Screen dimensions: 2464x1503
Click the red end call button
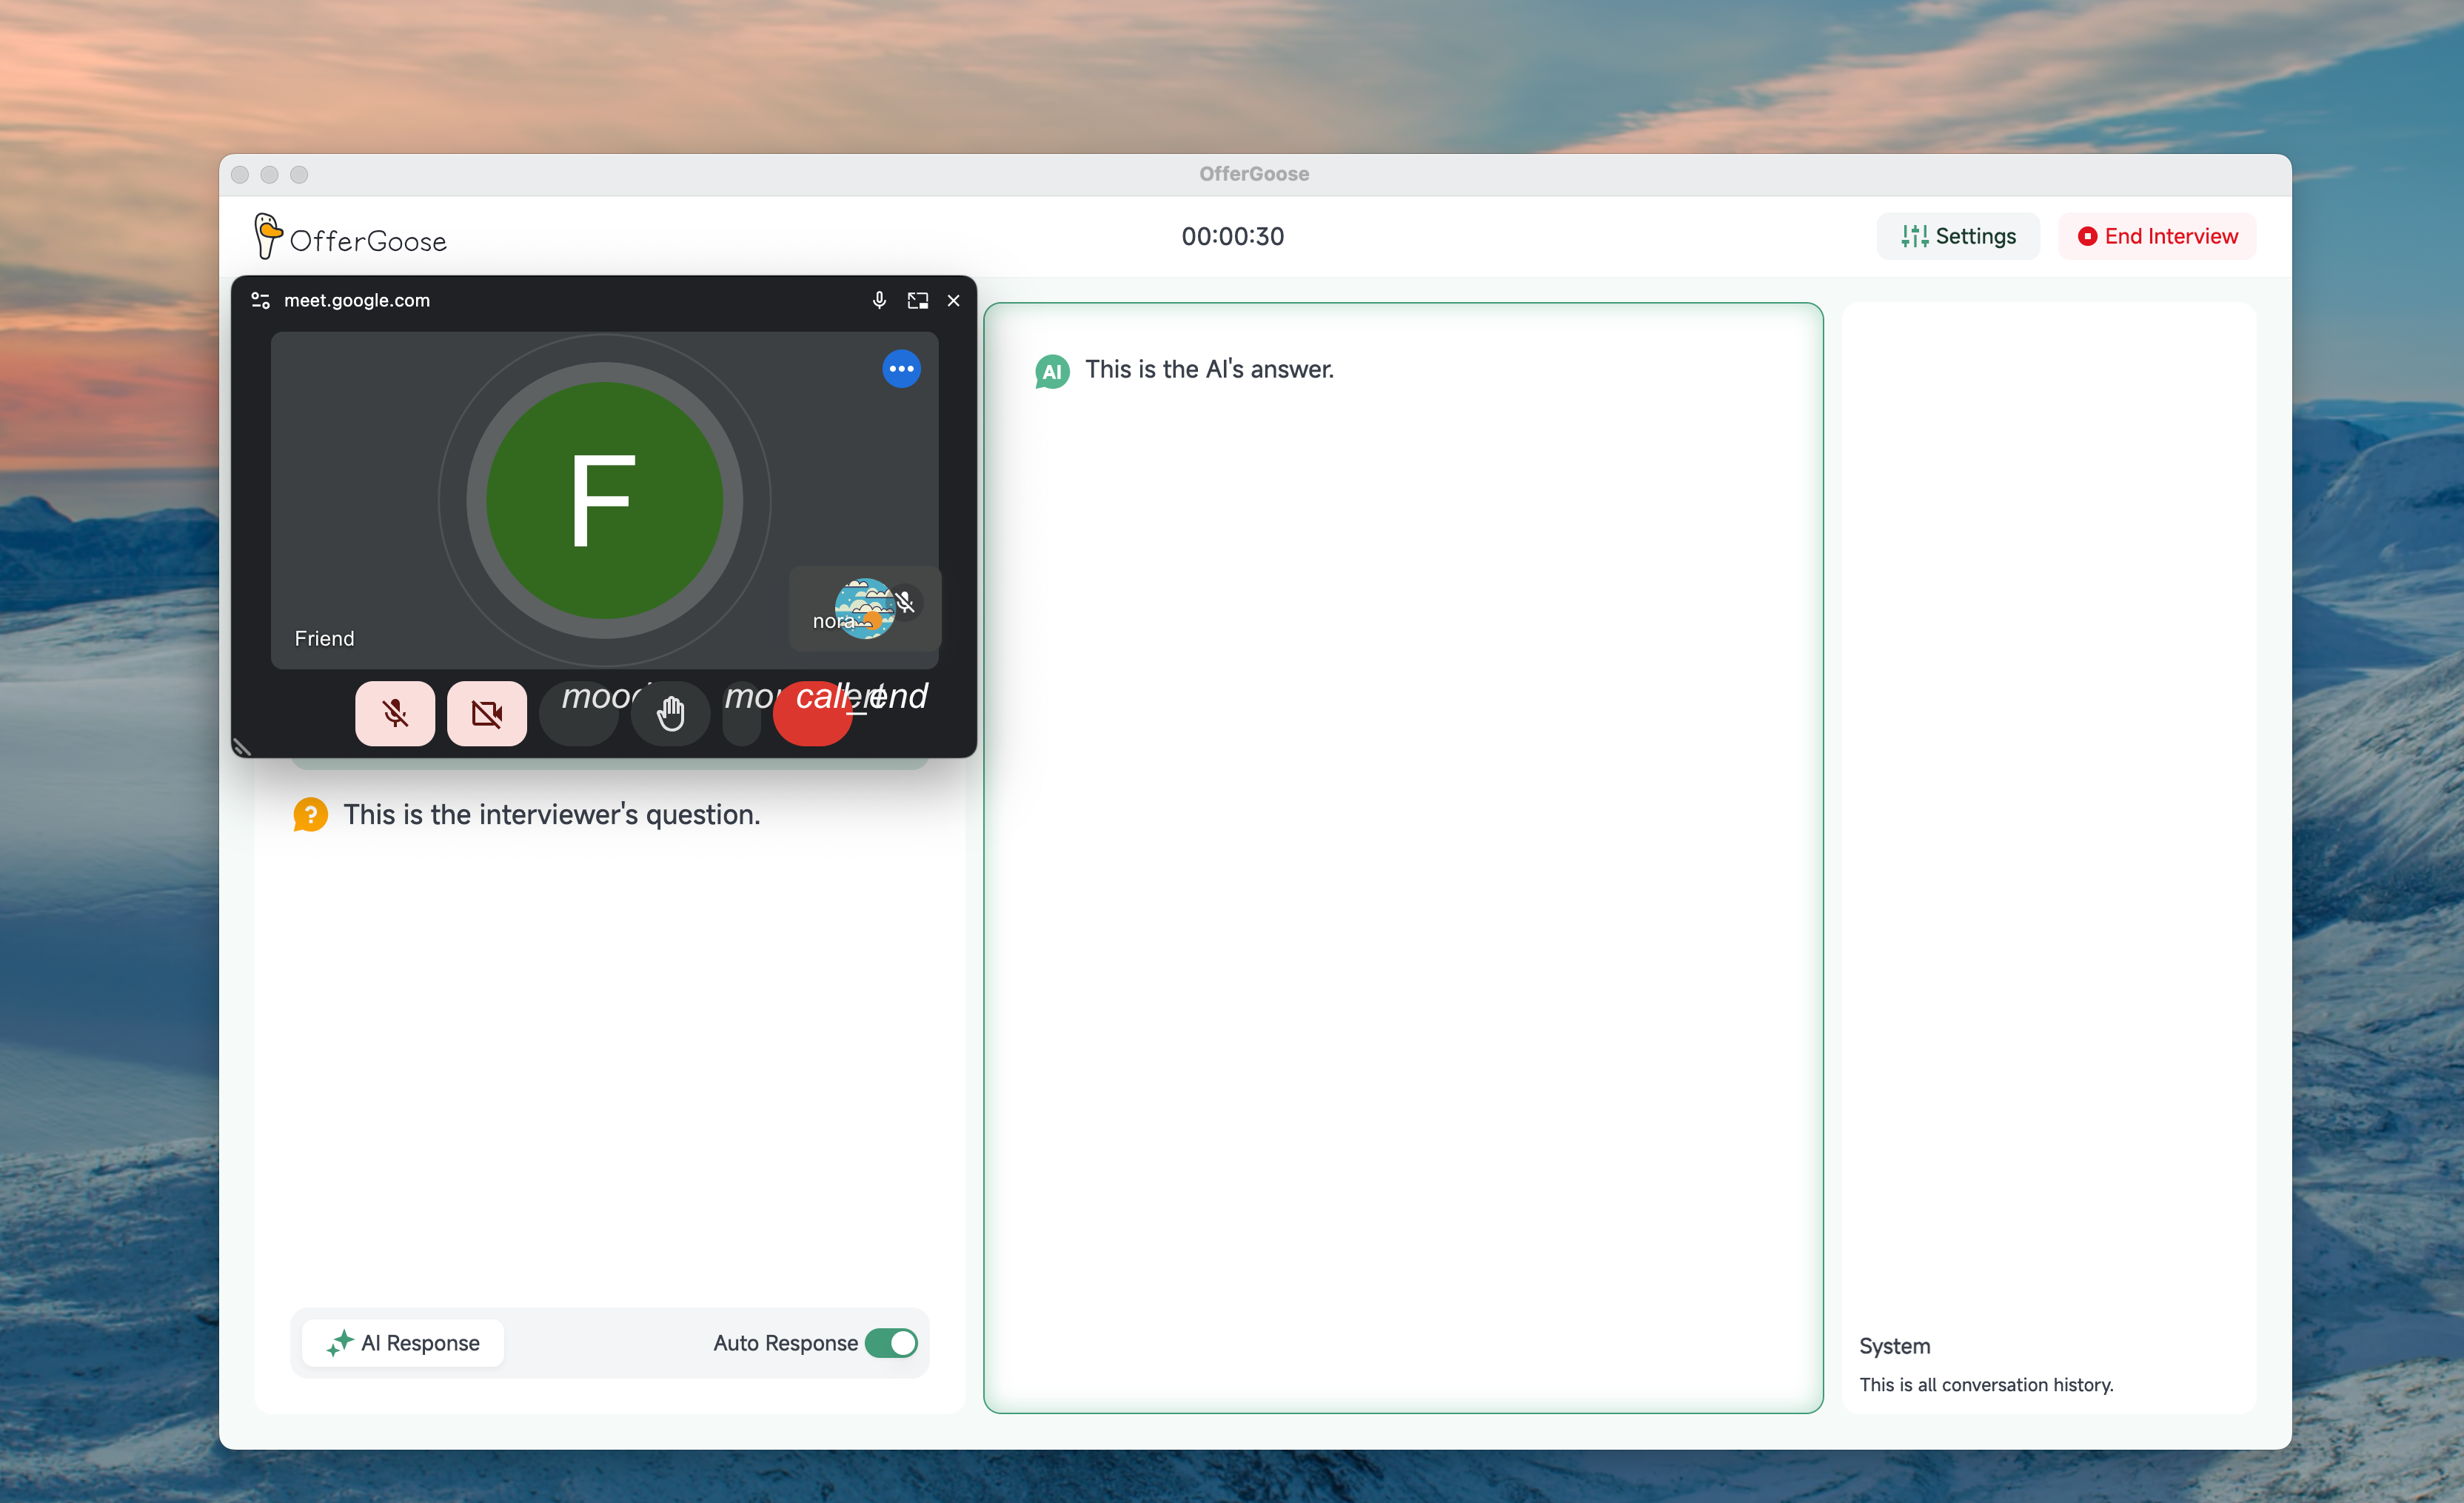[812, 715]
